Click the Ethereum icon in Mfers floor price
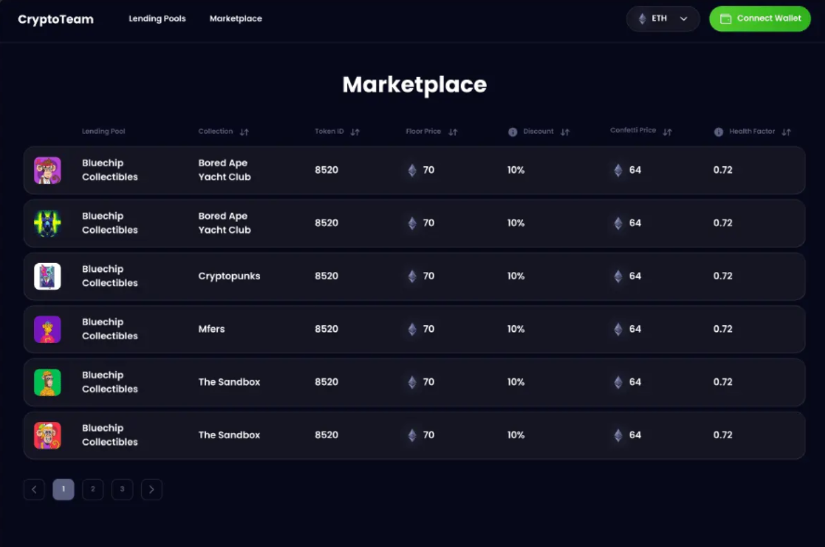This screenshot has height=547, width=825. tap(412, 329)
